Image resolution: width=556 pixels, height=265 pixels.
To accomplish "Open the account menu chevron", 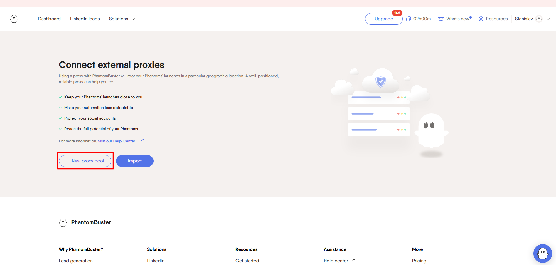I will [x=548, y=19].
